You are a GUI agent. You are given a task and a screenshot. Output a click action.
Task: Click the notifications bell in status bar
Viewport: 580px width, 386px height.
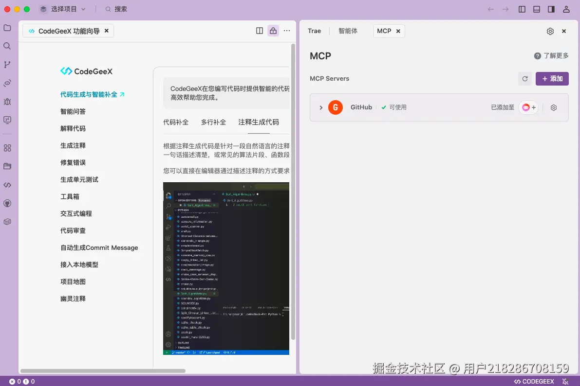[x=565, y=381]
